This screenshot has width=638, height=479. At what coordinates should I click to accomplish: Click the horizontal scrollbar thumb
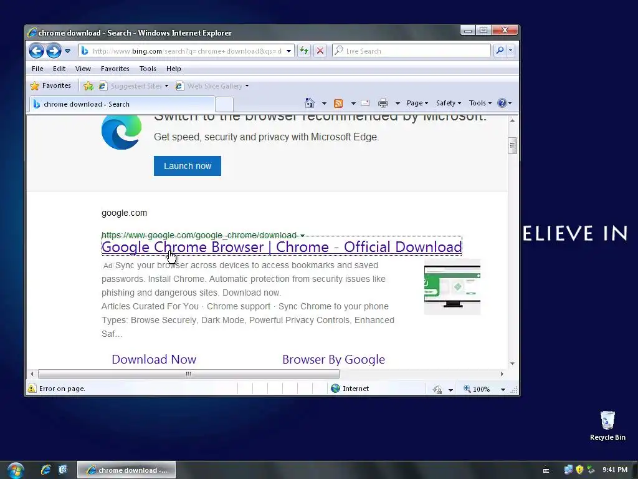click(188, 374)
